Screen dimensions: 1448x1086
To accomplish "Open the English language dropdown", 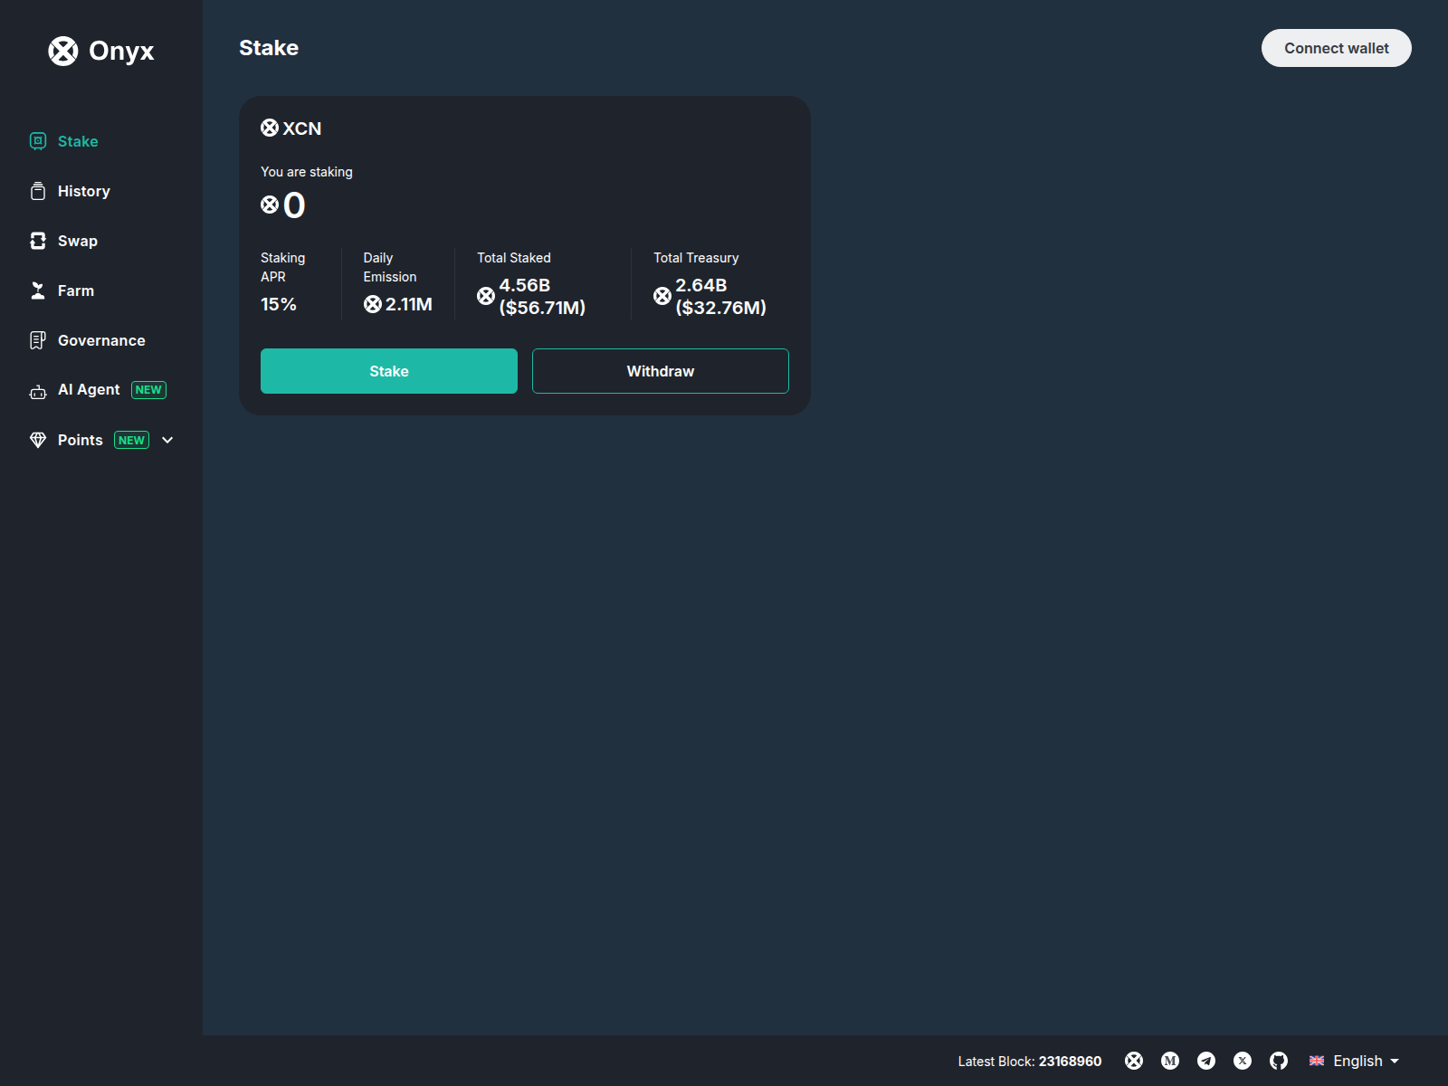I will tap(1355, 1061).
